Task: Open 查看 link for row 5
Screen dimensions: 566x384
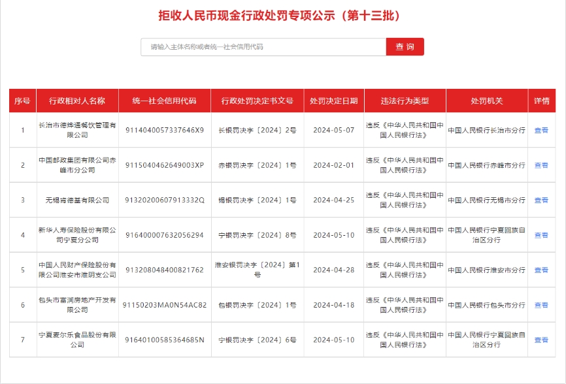Action: coord(541,270)
